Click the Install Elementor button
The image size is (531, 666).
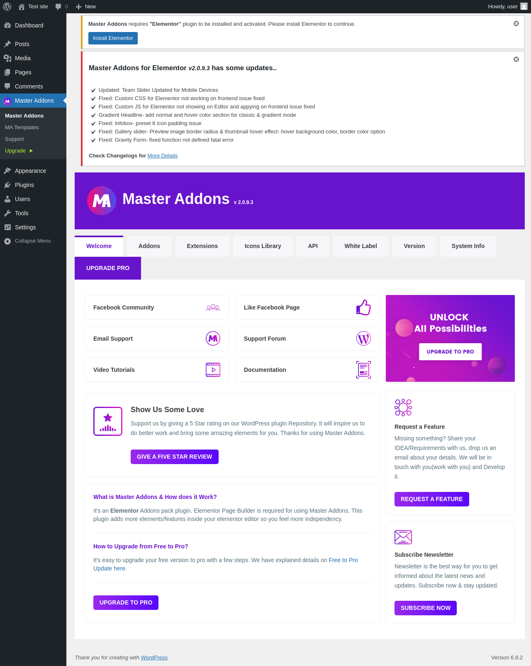tap(113, 38)
